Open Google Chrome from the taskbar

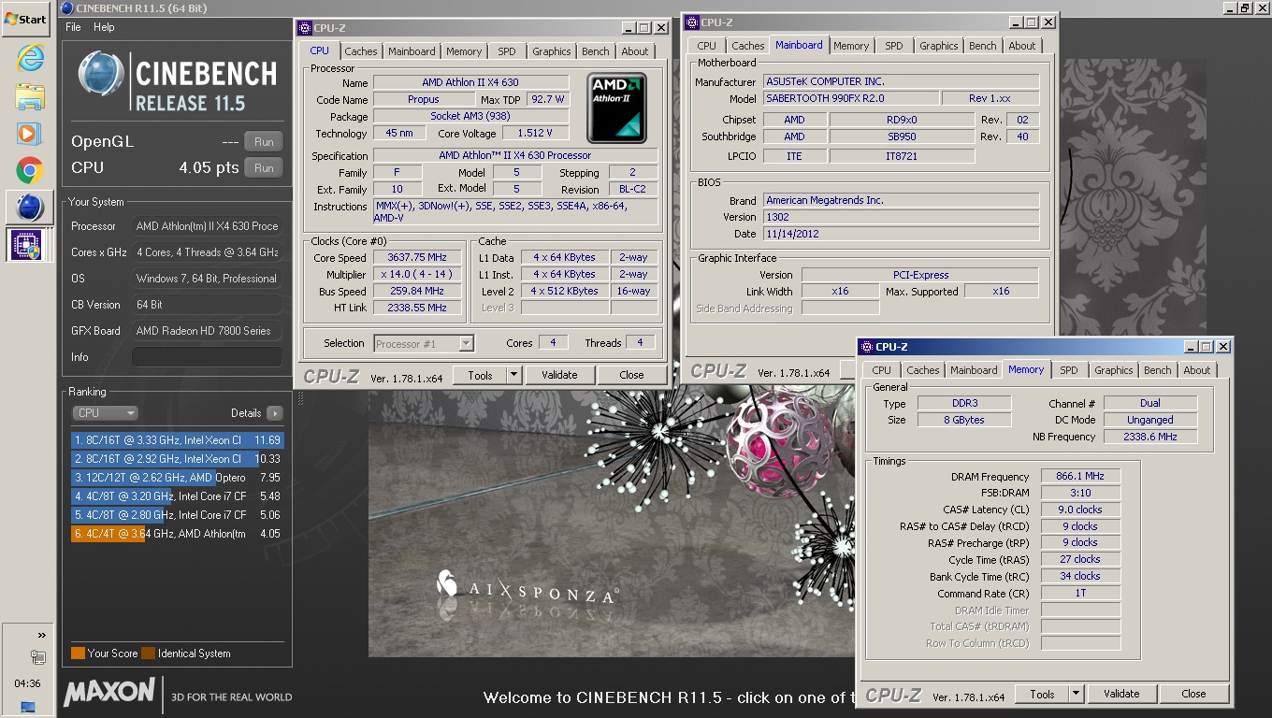[30, 171]
